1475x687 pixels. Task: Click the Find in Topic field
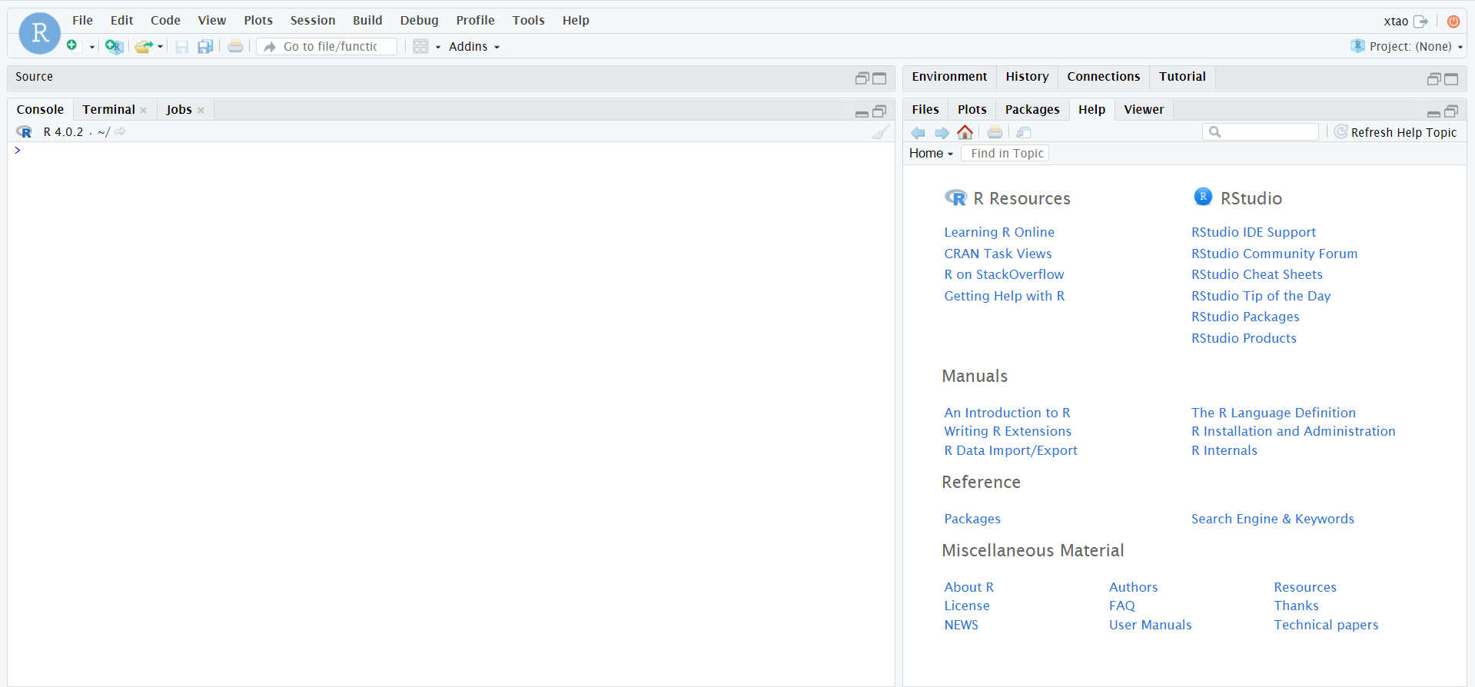click(x=1006, y=154)
